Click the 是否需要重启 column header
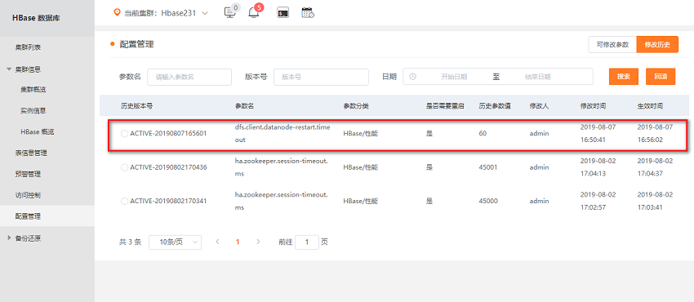 pyautogui.click(x=445, y=106)
